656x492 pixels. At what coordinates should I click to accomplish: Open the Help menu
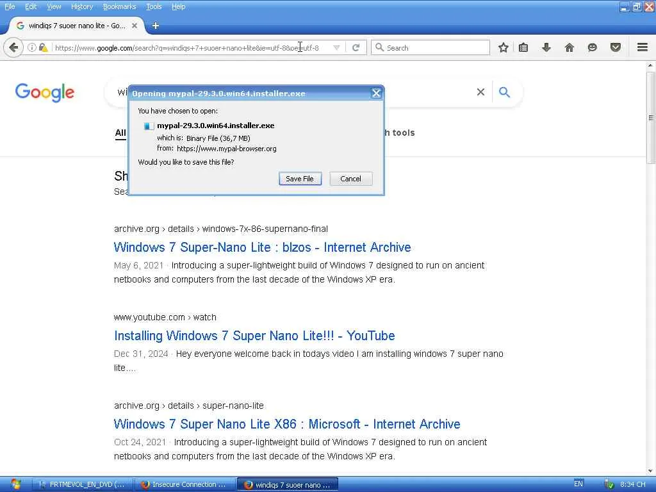pyautogui.click(x=178, y=6)
